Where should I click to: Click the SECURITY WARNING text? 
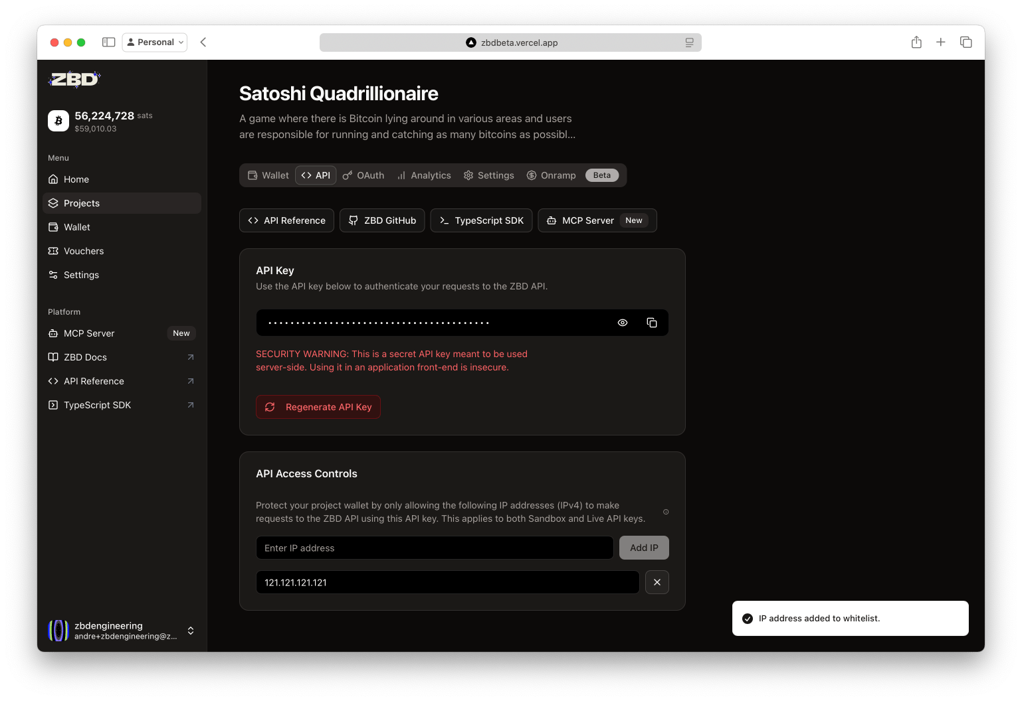coord(391,360)
